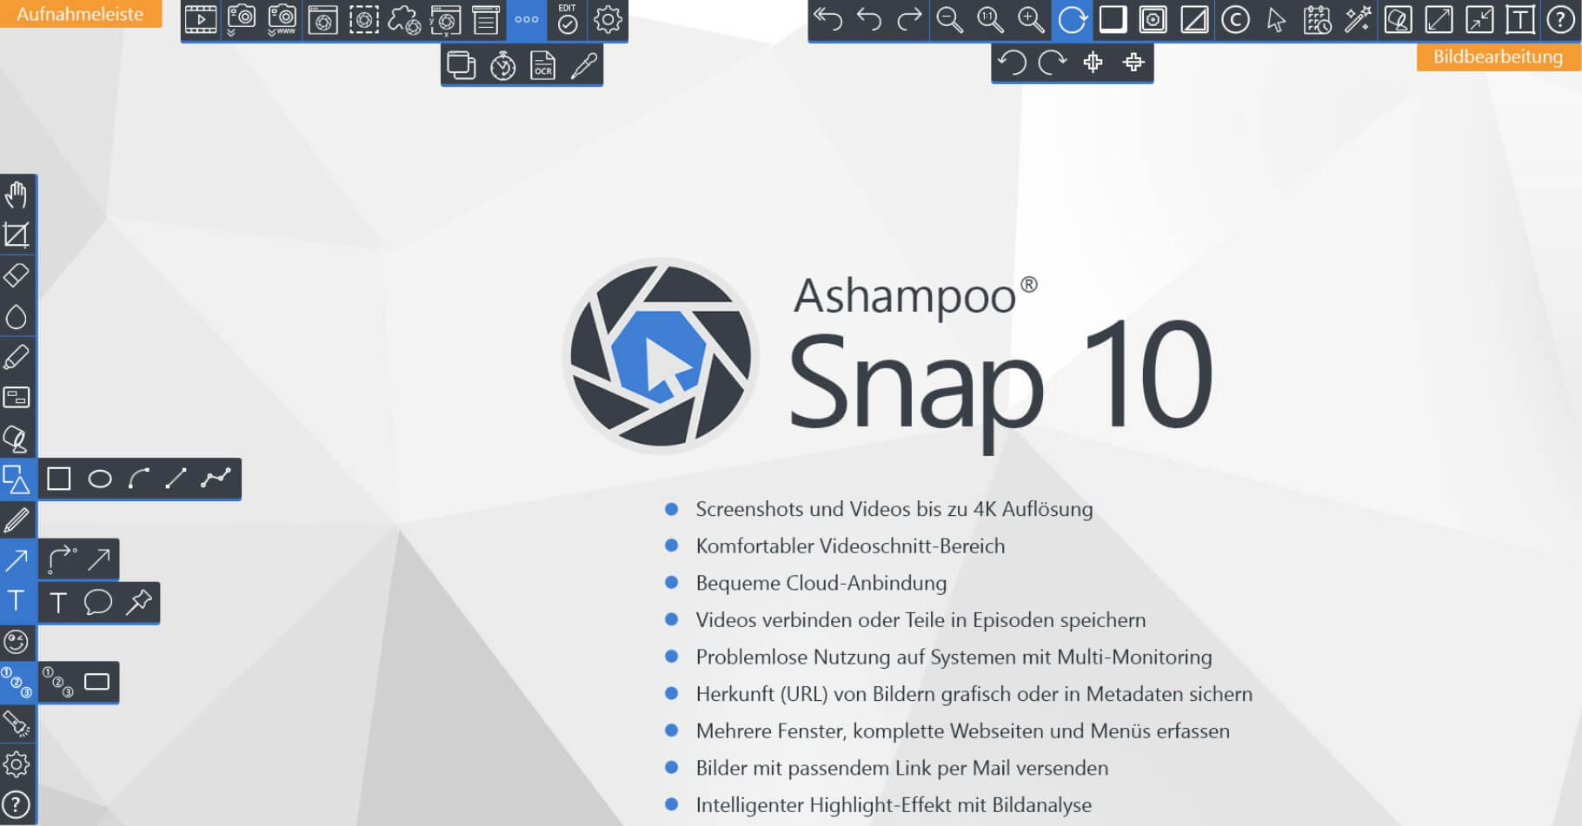
Task: Insert a mouse cursor with the pointer icon
Action: [1276, 19]
